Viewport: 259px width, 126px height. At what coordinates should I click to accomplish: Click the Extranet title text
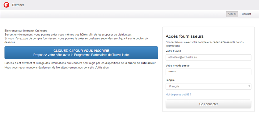[x=18, y=5]
